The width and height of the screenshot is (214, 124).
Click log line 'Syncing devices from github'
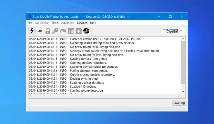[68, 59]
